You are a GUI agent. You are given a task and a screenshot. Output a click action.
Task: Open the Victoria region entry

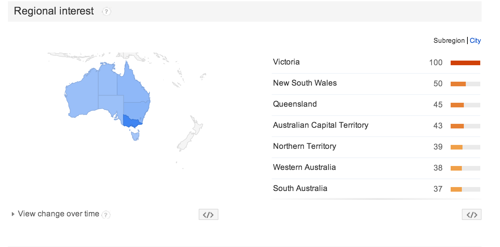286,62
